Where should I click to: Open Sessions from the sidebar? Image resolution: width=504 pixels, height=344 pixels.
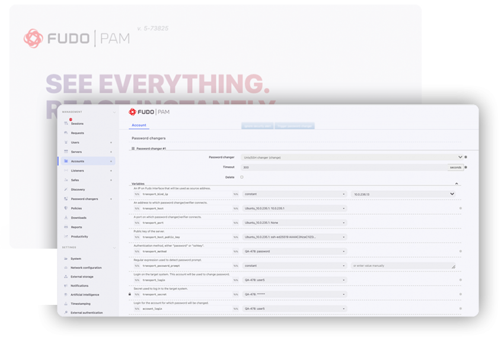pyautogui.click(x=77, y=124)
